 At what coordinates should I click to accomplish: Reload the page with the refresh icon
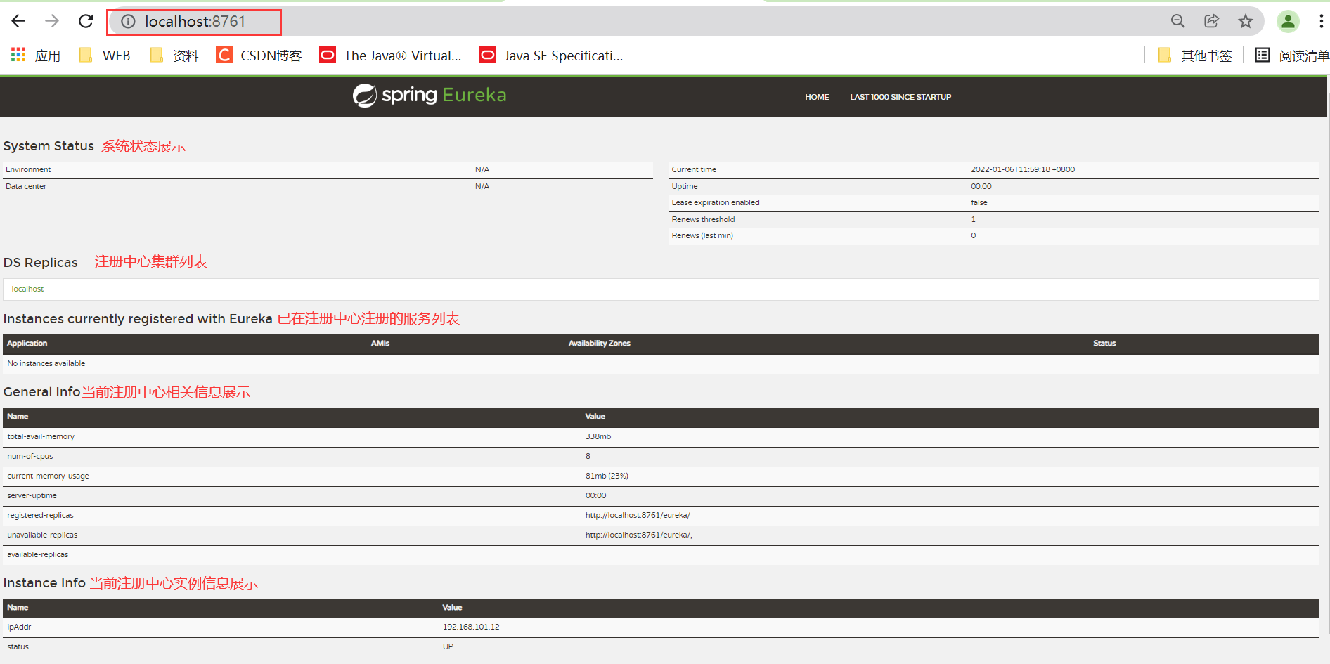(86, 21)
